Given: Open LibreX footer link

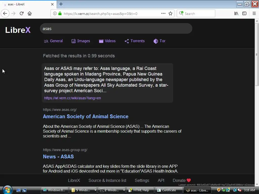Looking at the screenshot, I should pos(74,180).
